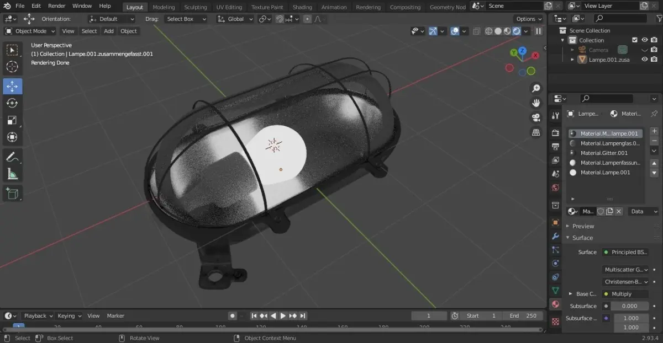Click the Multiply base color button

pos(625,294)
